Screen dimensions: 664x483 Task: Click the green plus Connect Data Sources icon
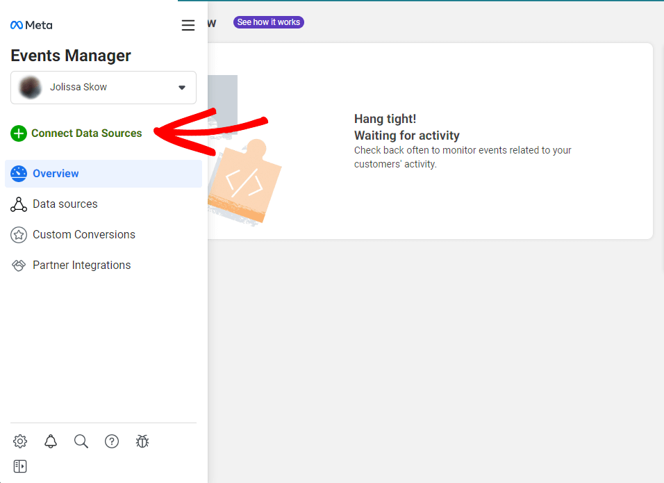(x=18, y=133)
